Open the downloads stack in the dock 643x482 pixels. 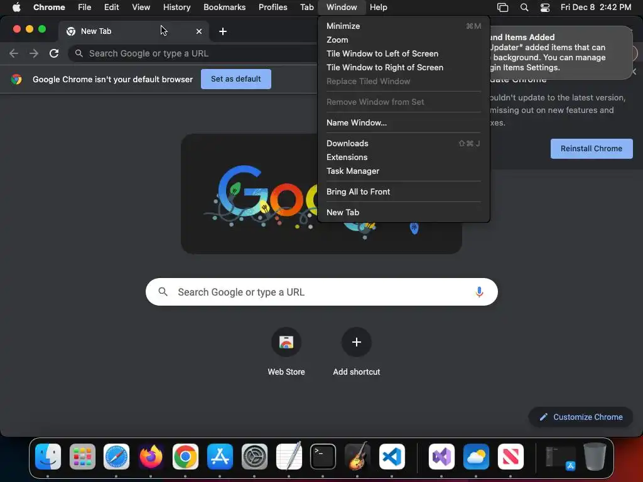(560, 458)
